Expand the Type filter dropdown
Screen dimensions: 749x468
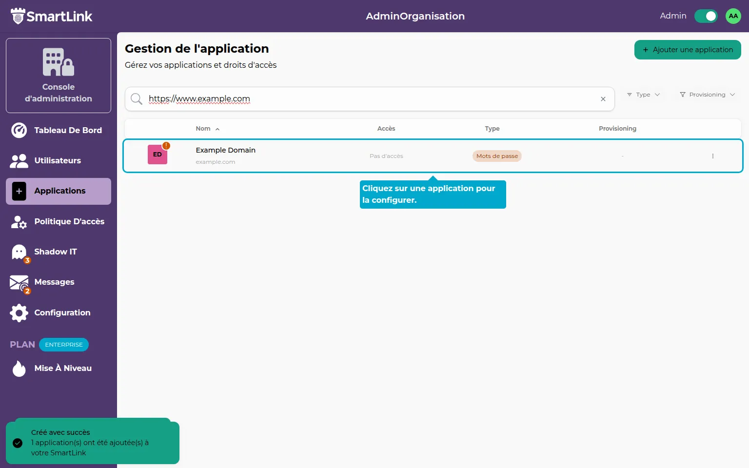[x=643, y=95]
